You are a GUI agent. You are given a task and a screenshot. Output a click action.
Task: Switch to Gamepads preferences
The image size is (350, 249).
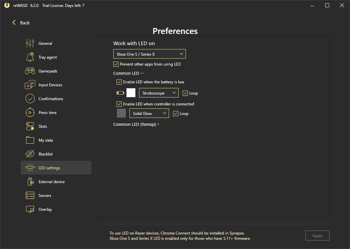click(56, 71)
